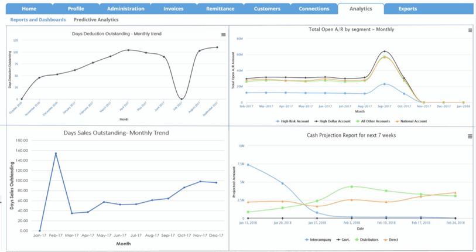
Task: Toggle High Risk Account legend series
Action: 294,121
